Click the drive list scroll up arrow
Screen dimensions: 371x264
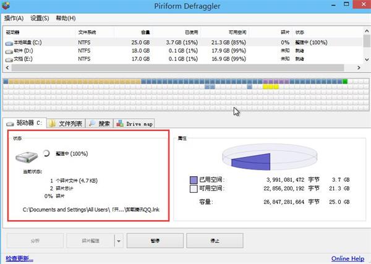point(367,31)
